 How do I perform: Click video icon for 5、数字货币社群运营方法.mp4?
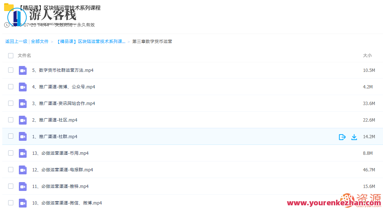23,70
